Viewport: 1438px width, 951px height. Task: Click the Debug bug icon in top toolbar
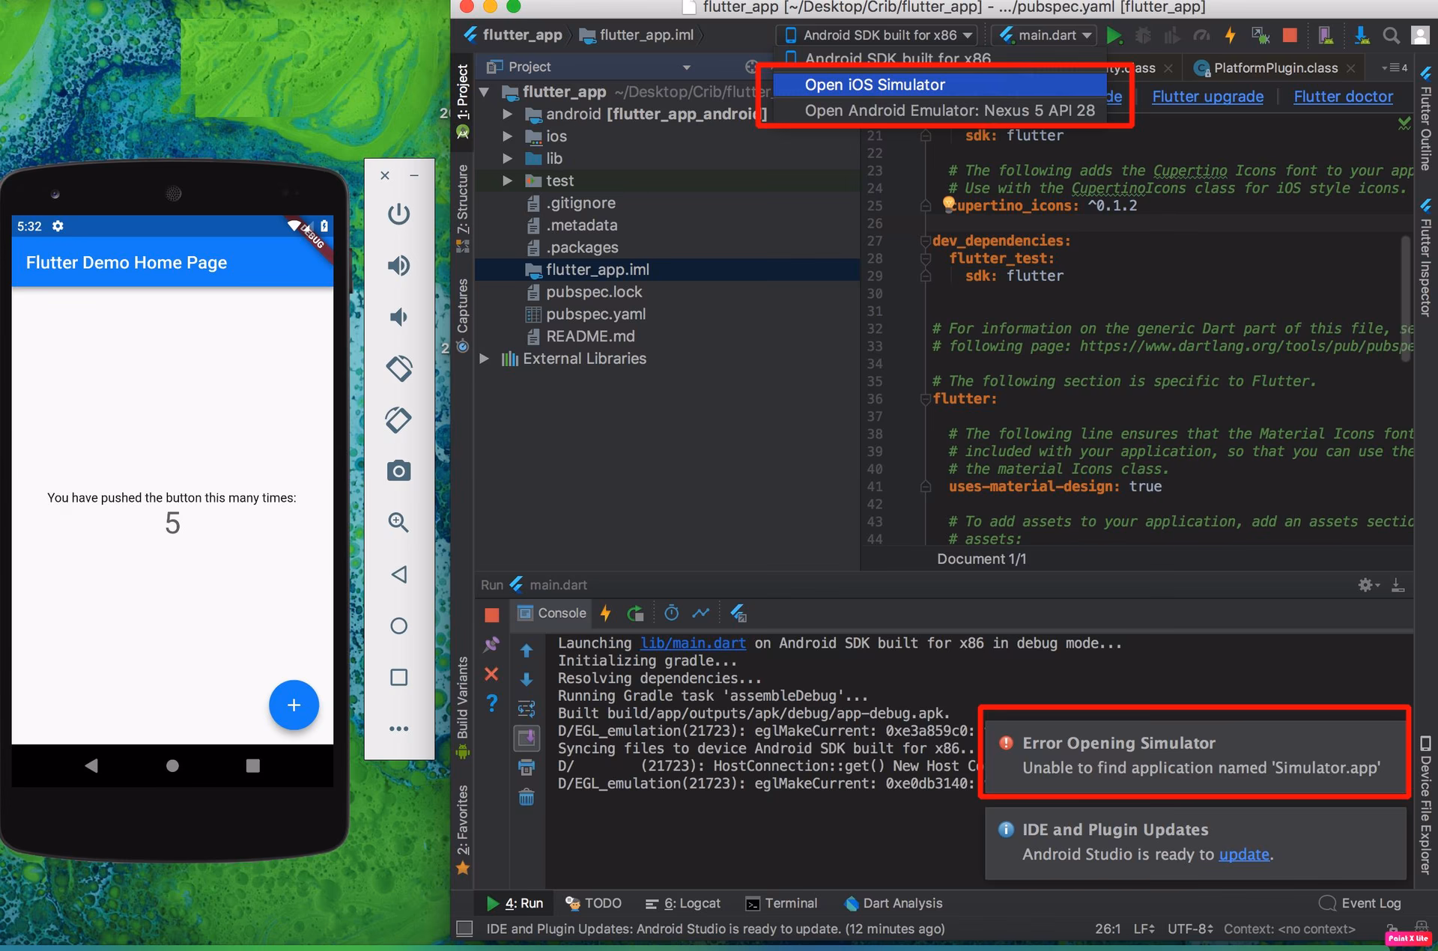[1143, 35]
